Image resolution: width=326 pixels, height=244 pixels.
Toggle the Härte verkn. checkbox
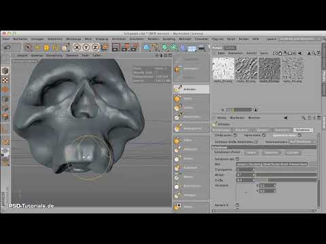click(264, 135)
